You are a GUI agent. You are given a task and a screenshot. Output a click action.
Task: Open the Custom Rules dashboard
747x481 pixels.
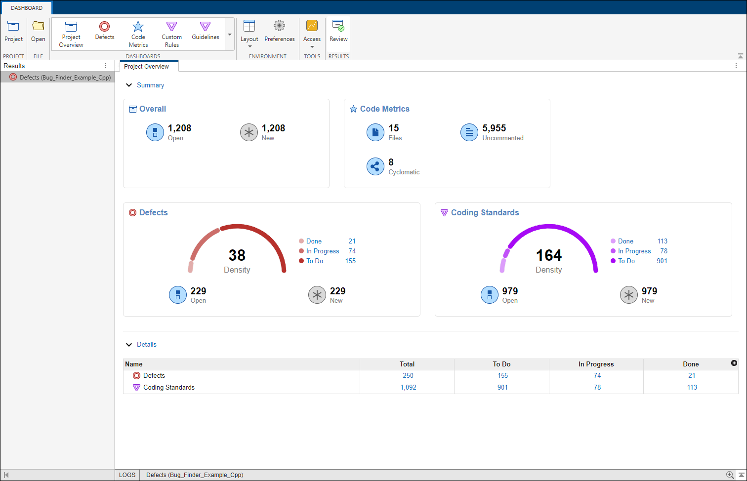coord(171,27)
